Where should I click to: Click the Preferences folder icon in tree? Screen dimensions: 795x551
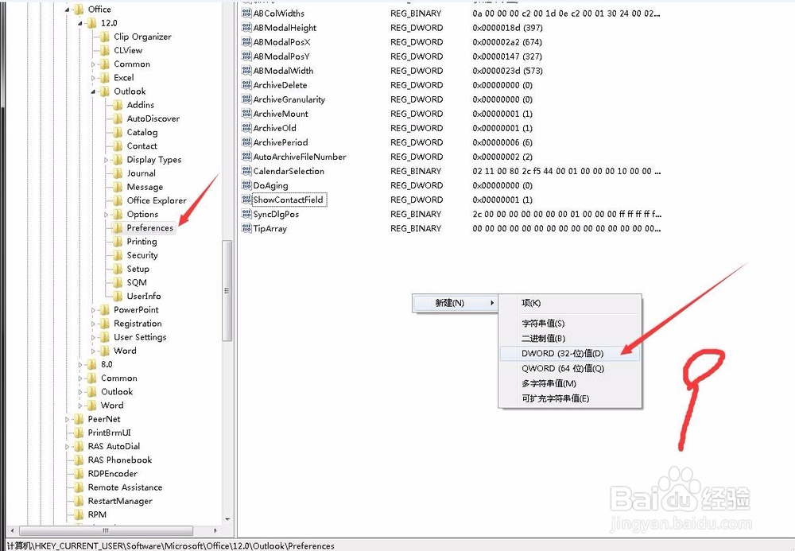click(118, 228)
